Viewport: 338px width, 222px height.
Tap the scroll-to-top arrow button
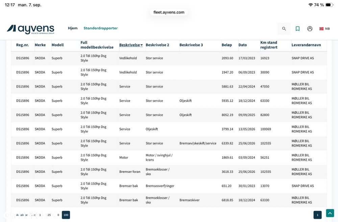pyautogui.click(x=330, y=213)
